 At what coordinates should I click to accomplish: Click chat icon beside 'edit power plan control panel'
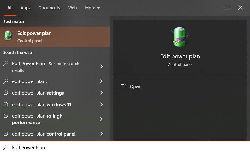pyautogui.click(x=6, y=134)
